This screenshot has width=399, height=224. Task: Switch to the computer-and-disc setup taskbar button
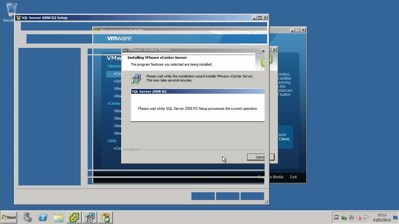(x=90, y=217)
